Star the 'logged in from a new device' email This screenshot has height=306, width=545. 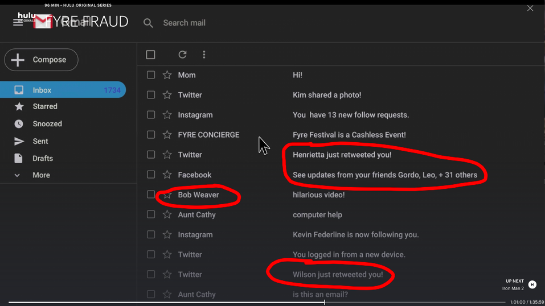coord(167,255)
